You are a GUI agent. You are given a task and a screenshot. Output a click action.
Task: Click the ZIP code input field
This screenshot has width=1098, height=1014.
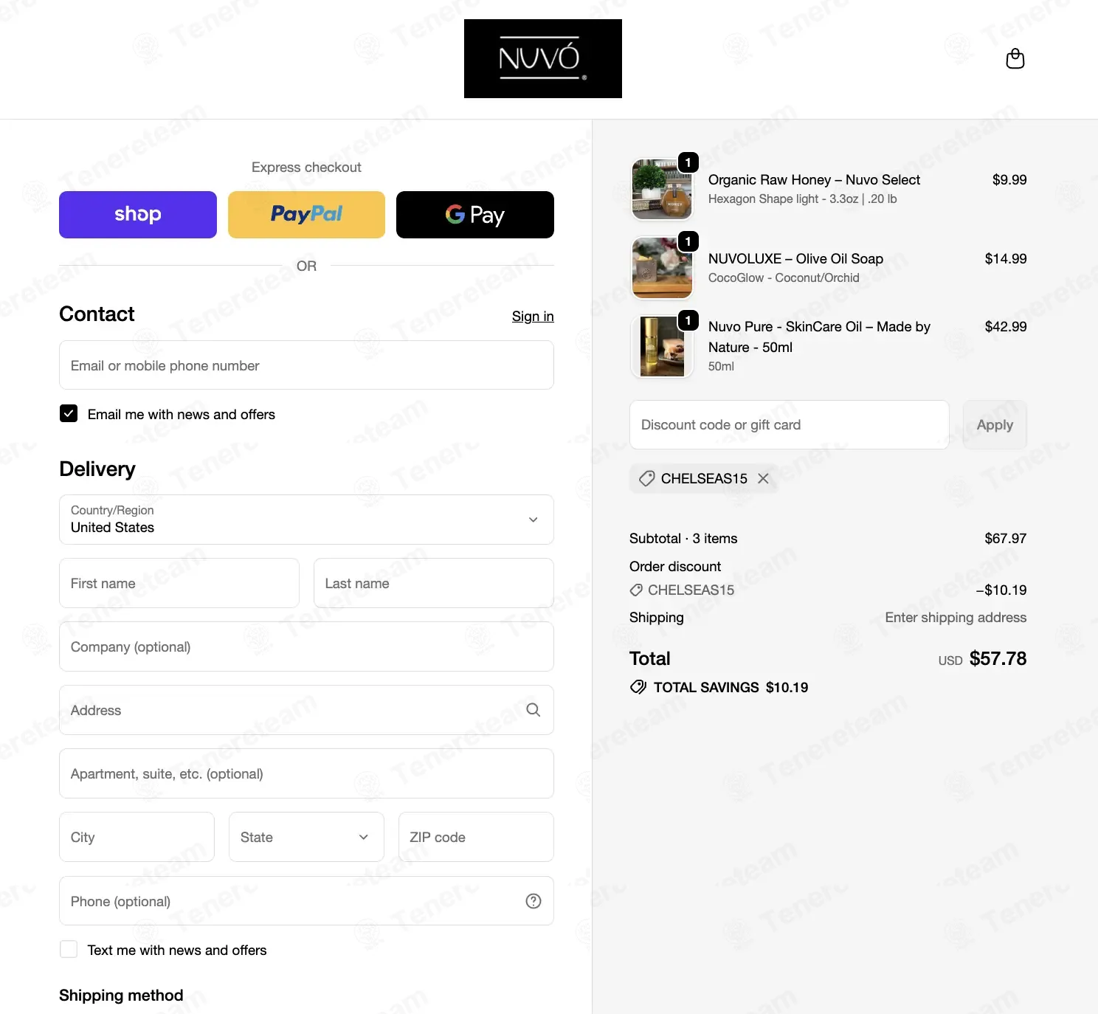tap(476, 837)
